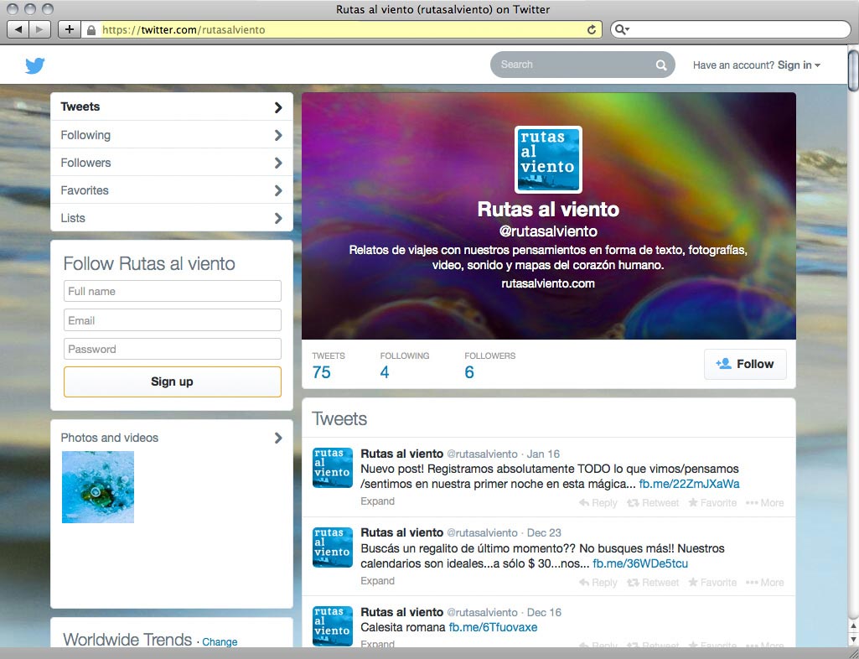Viewport: 859px width, 659px height.
Task: Click the Follow button
Action: click(x=745, y=364)
